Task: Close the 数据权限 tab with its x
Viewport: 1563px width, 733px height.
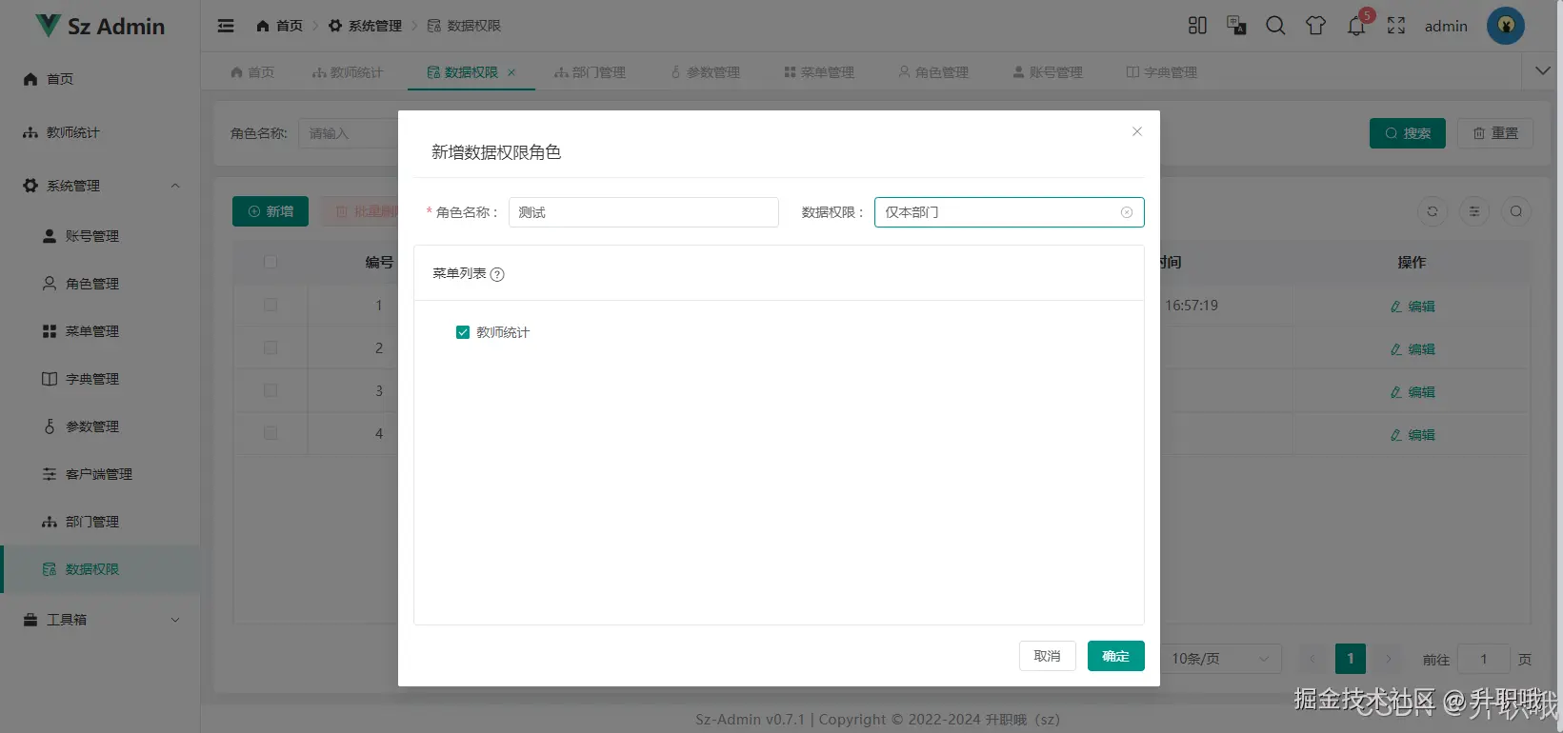Action: point(511,72)
